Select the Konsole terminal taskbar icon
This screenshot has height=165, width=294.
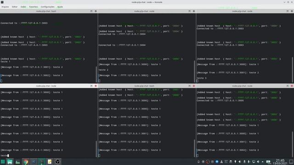[x=42, y=162]
